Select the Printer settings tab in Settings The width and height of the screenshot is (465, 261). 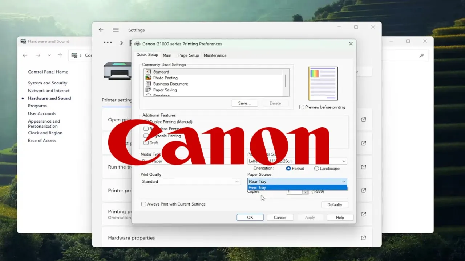117,100
